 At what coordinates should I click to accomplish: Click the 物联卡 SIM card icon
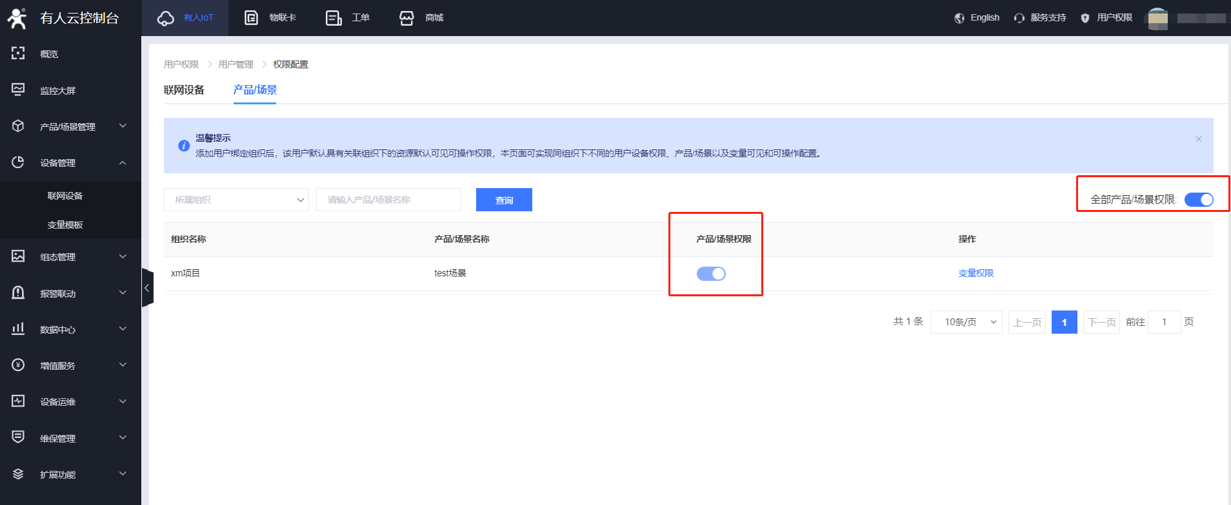pos(251,18)
